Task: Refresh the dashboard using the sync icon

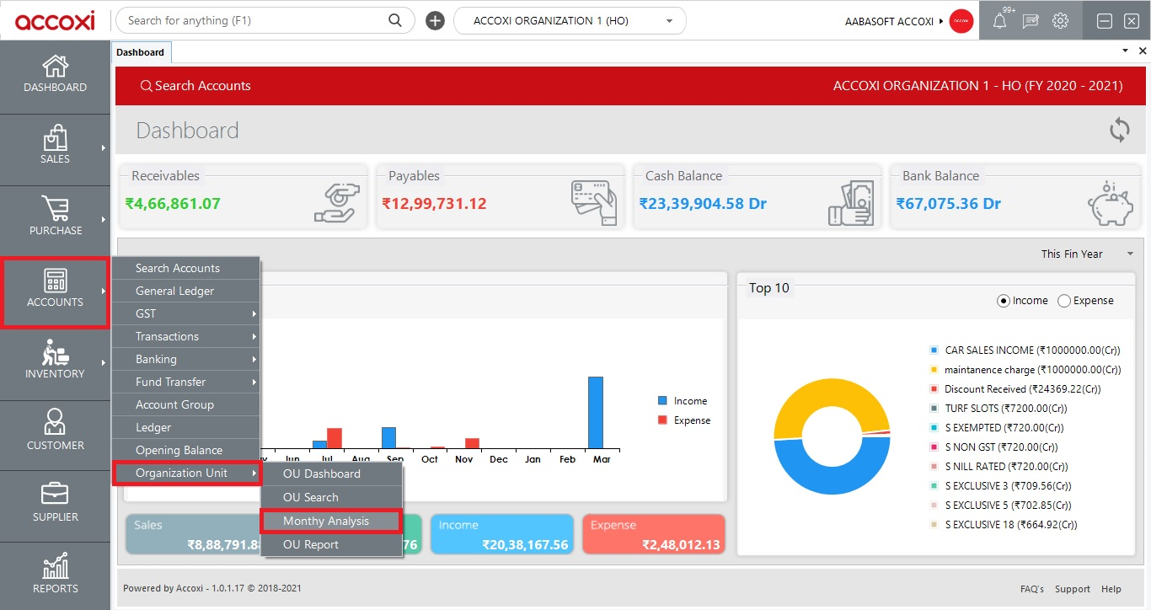Action: click(x=1119, y=130)
